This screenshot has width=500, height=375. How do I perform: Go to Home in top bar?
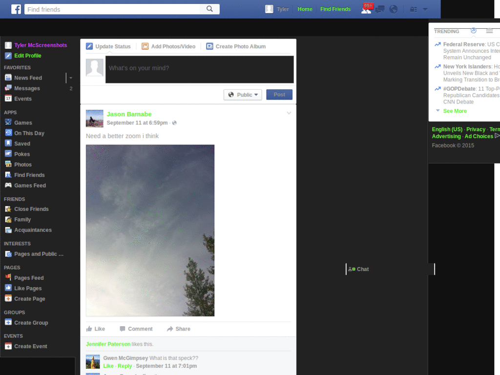305,9
